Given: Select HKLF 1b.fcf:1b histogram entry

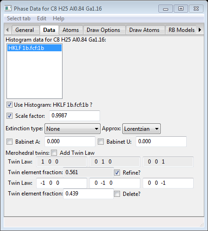Looking at the screenshot, I should coord(34,48).
